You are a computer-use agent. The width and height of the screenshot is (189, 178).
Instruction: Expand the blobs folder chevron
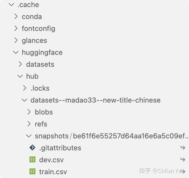tap(29, 112)
